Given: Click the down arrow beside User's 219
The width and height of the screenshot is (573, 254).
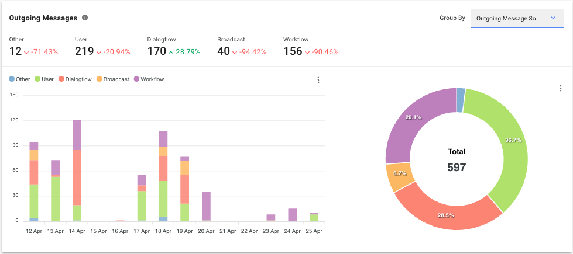Looking at the screenshot, I should (99, 52).
